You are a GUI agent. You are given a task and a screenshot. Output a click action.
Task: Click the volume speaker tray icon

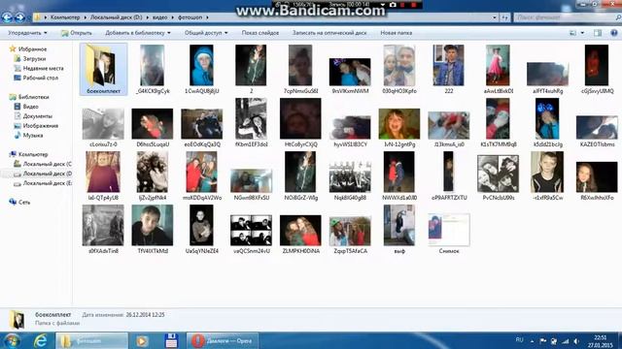tap(576, 341)
